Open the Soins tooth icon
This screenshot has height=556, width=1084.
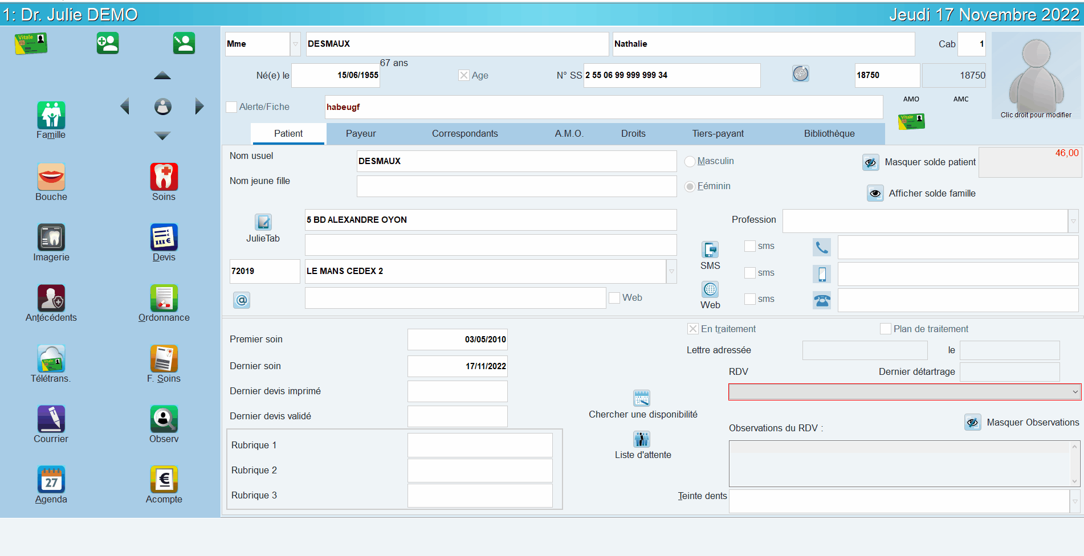point(164,177)
